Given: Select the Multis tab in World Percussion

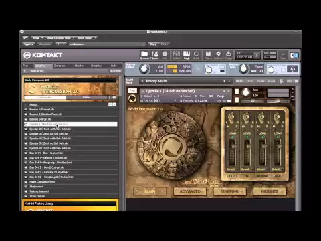Looking at the screenshot, I should point(86,98).
